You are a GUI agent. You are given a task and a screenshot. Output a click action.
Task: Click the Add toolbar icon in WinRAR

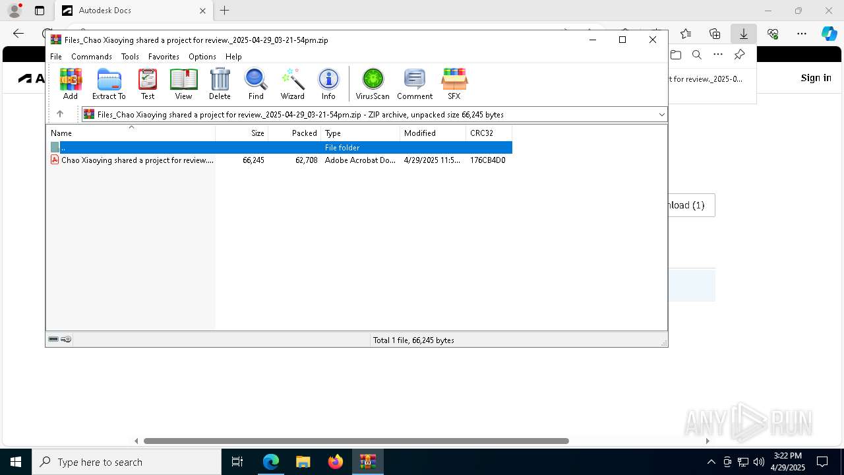point(71,84)
